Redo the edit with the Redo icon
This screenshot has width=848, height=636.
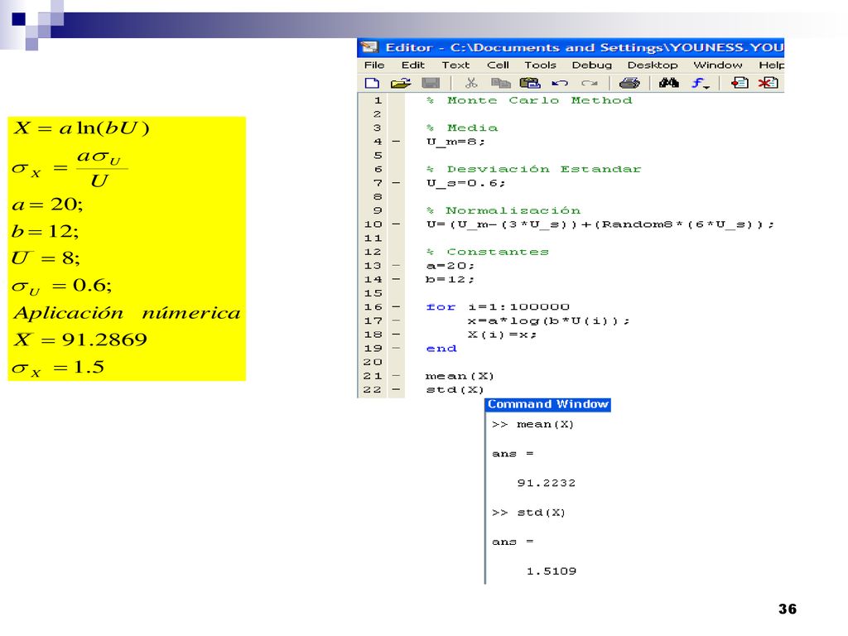click(x=589, y=83)
